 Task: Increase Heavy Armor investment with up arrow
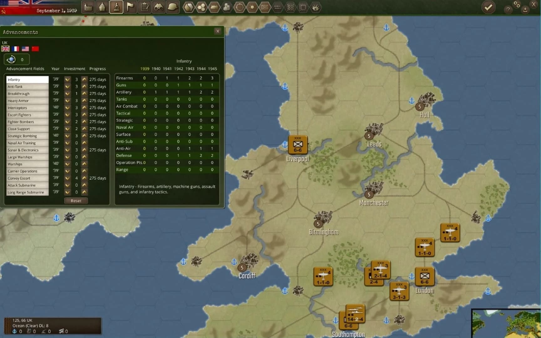(84, 100)
